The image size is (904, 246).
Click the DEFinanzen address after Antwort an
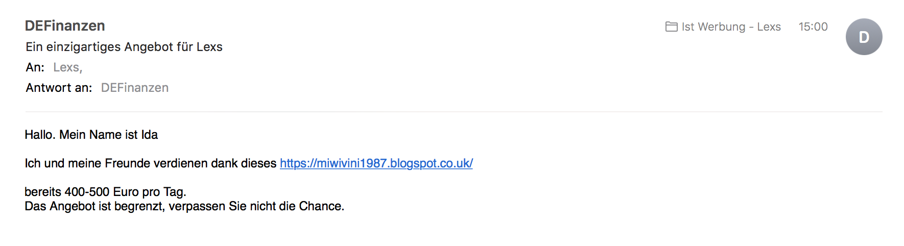click(x=135, y=88)
